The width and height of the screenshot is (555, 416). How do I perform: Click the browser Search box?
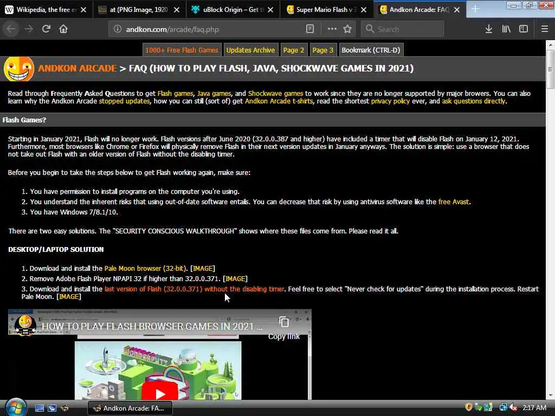[402, 29]
